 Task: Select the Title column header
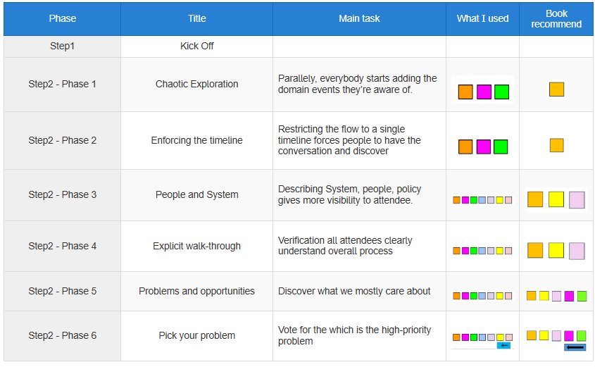click(196, 18)
